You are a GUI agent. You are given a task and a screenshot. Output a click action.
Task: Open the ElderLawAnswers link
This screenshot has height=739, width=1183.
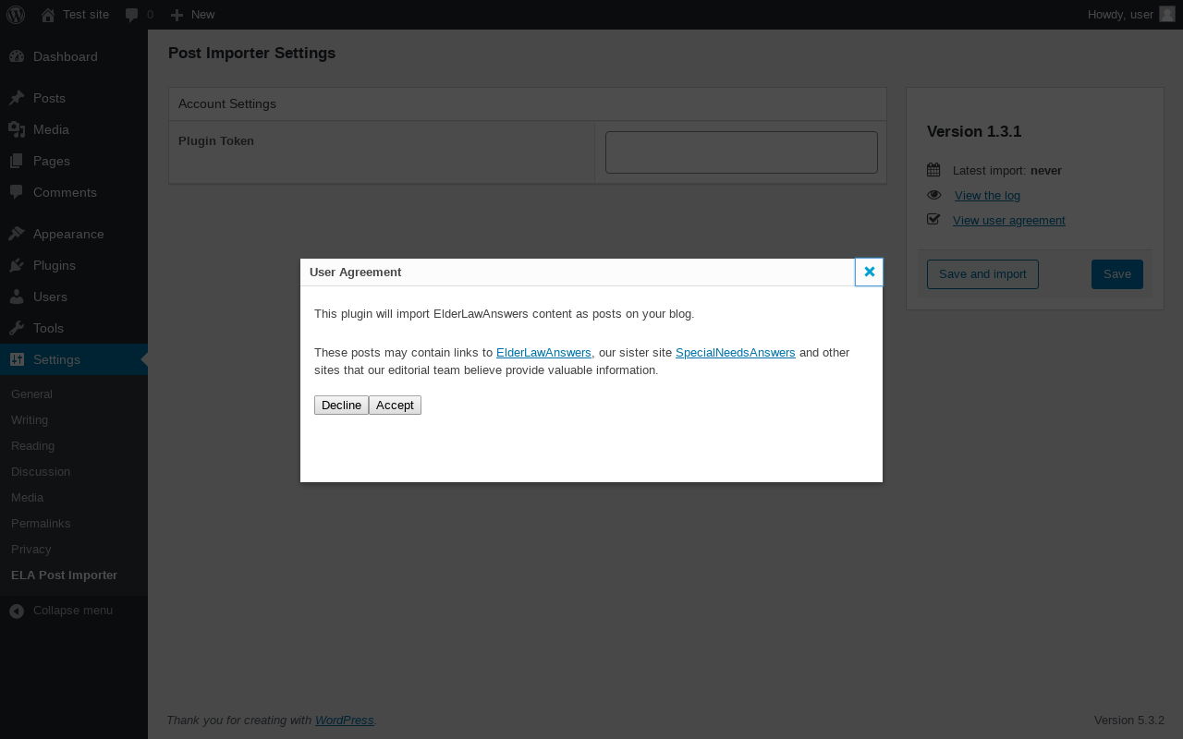543,352
